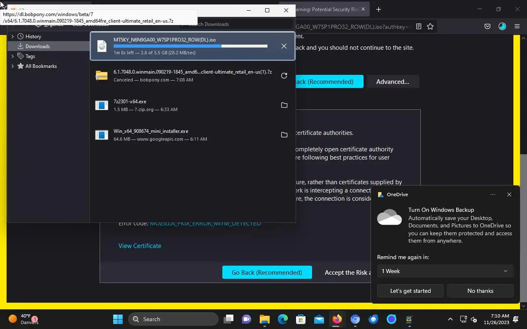The width and height of the screenshot is (527, 329).
Task: Open weather widget showing 40°F Danvers
Action: click(24, 319)
